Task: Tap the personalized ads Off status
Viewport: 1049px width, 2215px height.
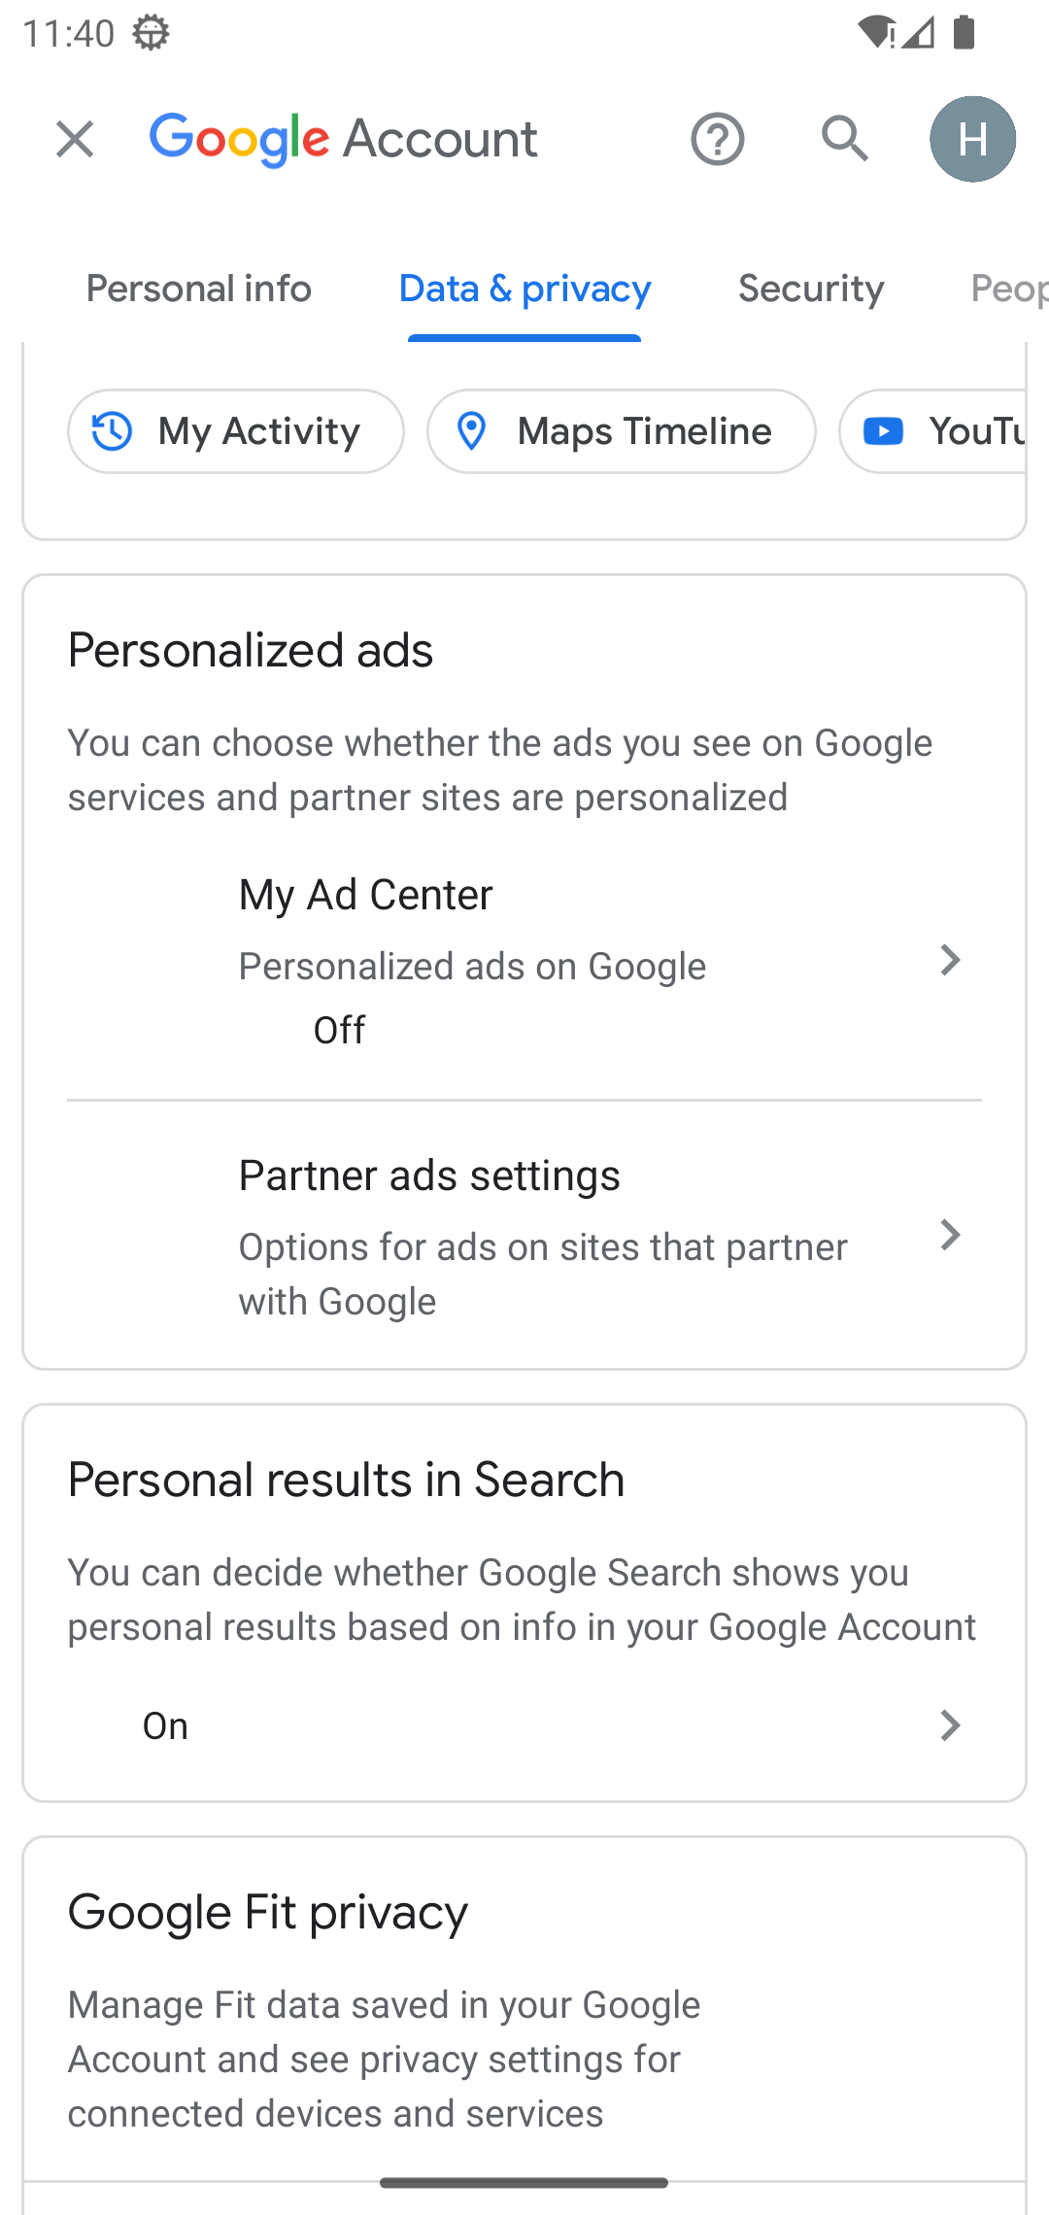Action: pos(339,1030)
